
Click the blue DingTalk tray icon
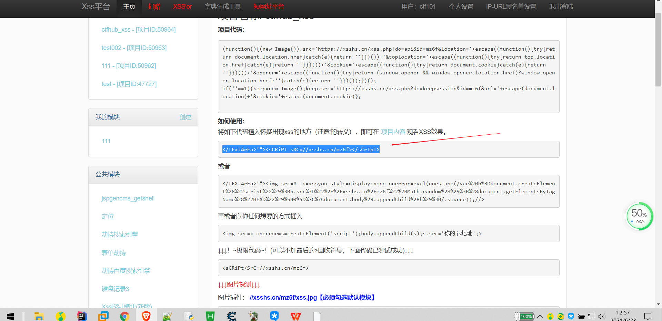click(571, 317)
